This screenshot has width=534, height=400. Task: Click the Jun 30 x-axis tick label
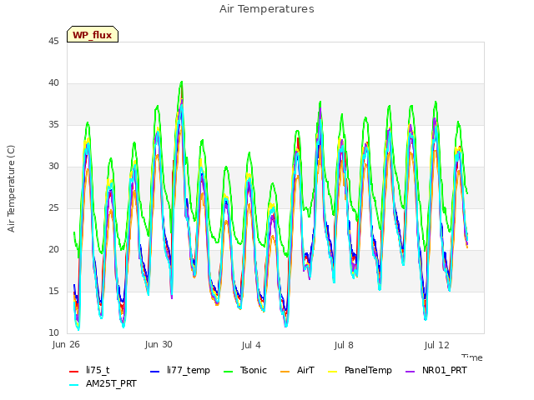[159, 345]
